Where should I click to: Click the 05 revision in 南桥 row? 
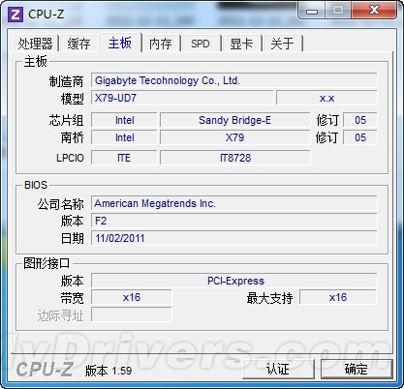(x=360, y=137)
